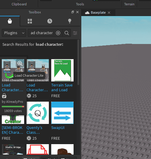
Task: Open the '[SEMI-BROKEN] Chara...' link
Action: point(13,130)
